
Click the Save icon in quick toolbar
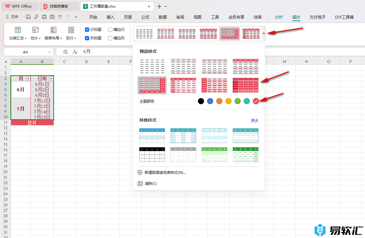coord(28,17)
